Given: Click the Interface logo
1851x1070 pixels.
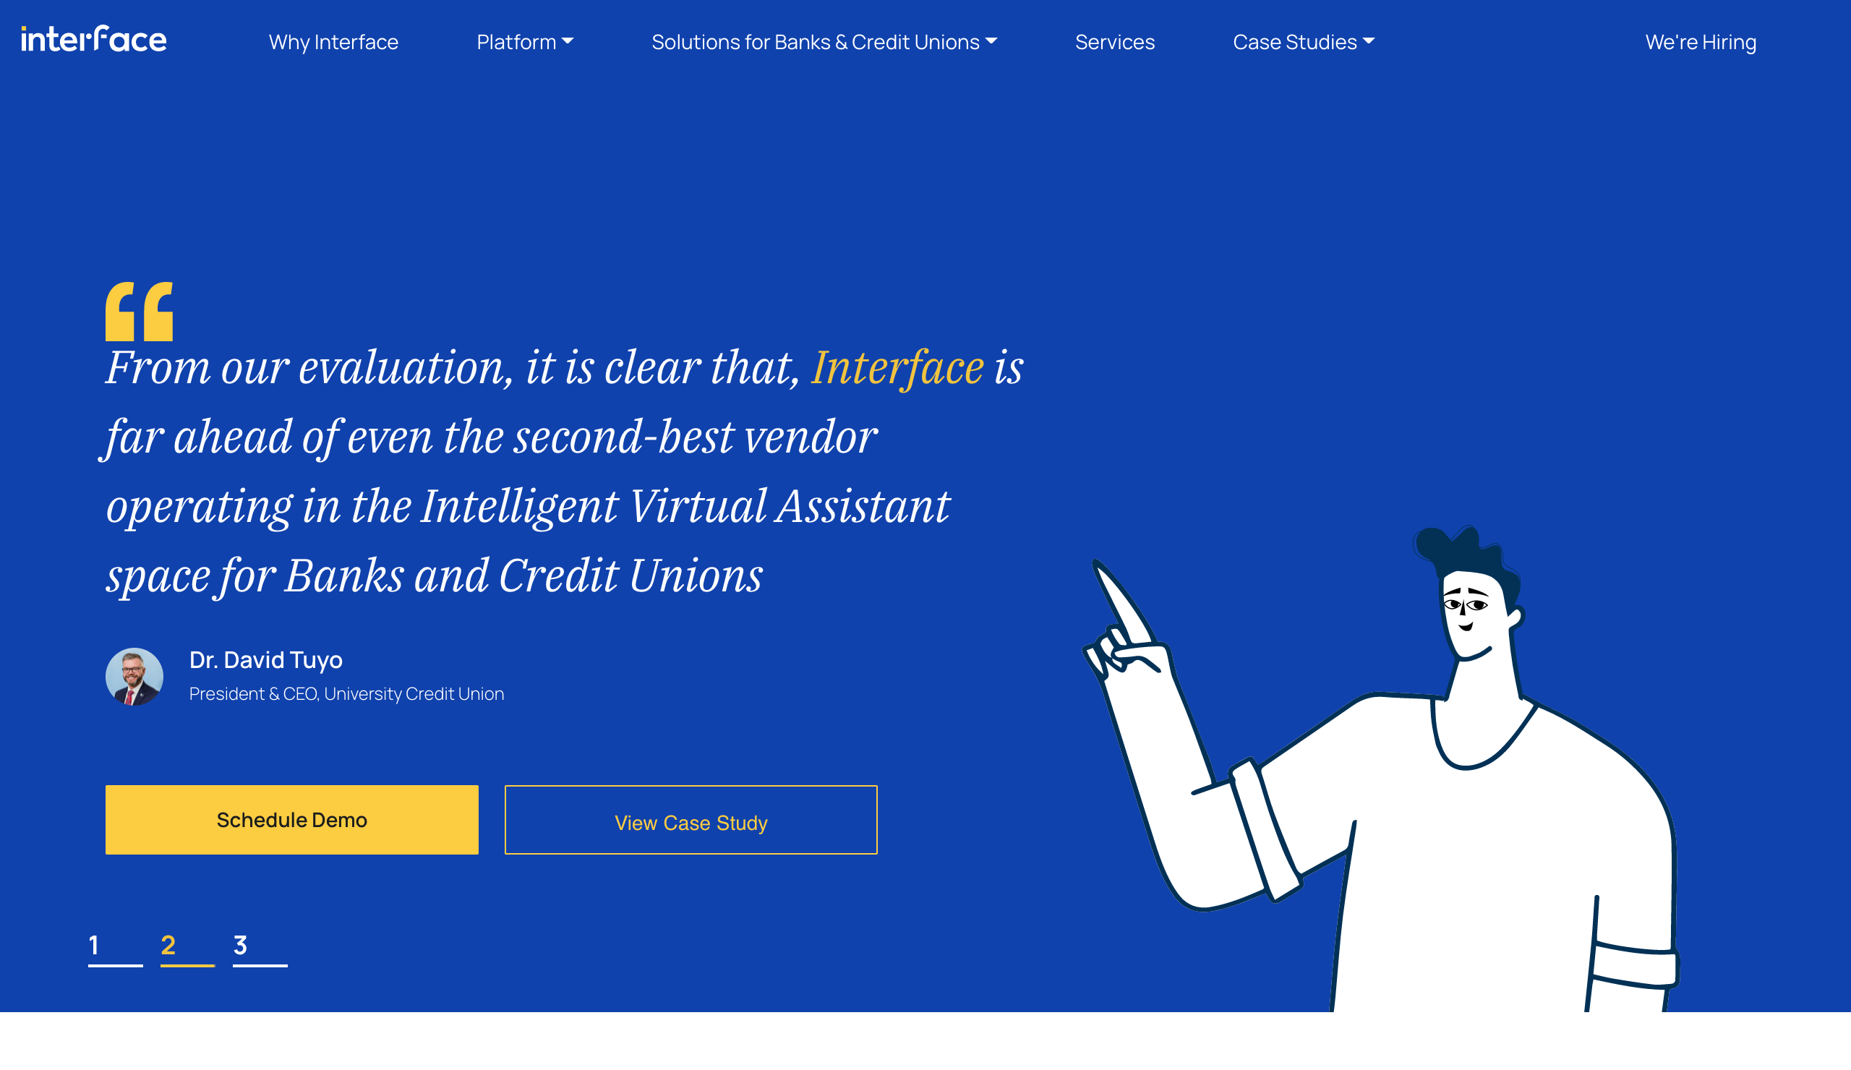Looking at the screenshot, I should point(94,39).
